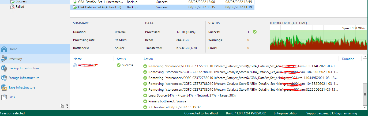Click check icon of Job finished line
The image size is (368, 116).
(145, 107)
